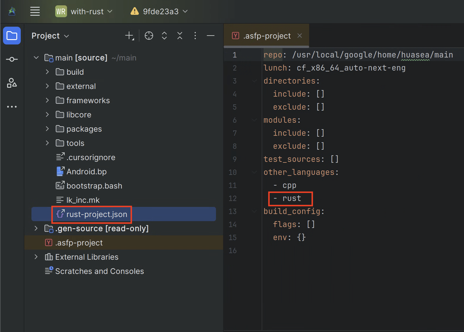Click the Android Studio logo icon
The image size is (464, 332).
pos(12,11)
